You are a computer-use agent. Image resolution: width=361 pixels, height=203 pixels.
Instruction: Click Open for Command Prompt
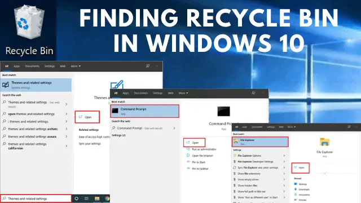194,143
